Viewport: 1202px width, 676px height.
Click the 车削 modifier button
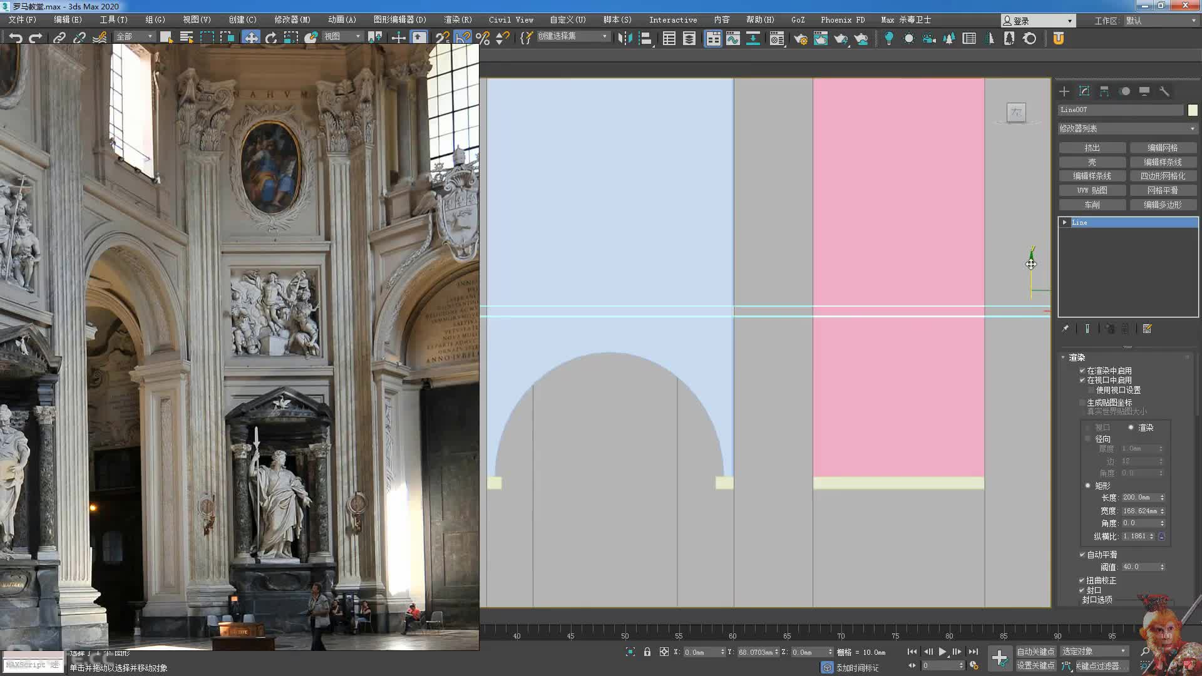coord(1092,205)
